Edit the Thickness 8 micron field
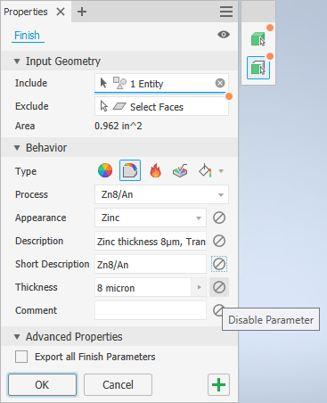The height and width of the screenshot is (403, 327). pos(143,287)
